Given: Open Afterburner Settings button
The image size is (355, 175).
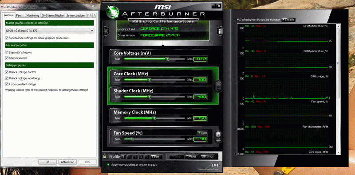Looking at the screenshot, I should [x=208, y=156].
